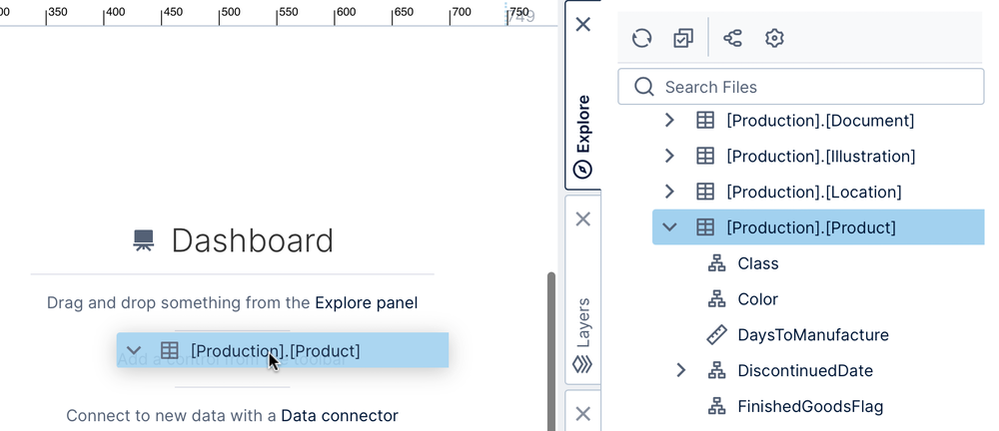Open Explore panel settings gear
This screenshot has height=431, width=999.
point(774,38)
